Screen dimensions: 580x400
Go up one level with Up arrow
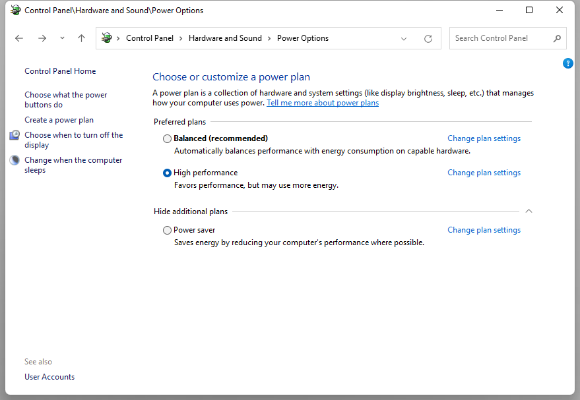point(81,38)
